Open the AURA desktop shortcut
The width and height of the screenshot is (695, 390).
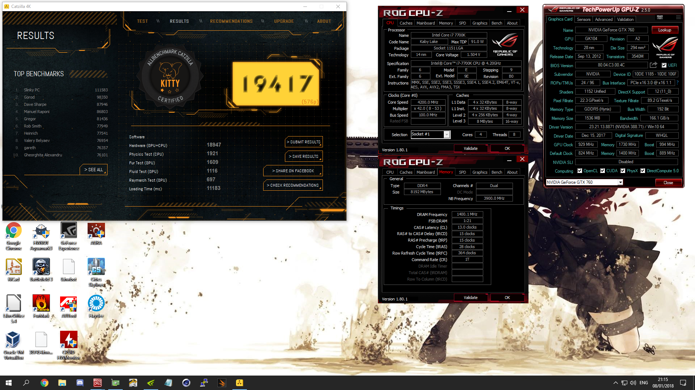96,234
